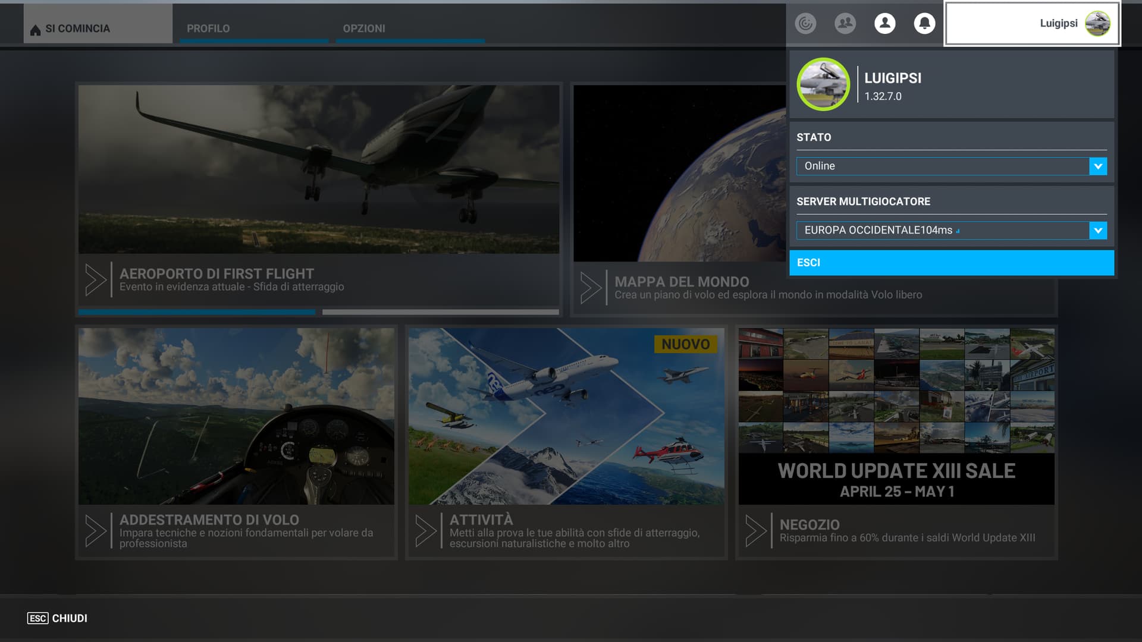Open the friends group icon

(845, 24)
